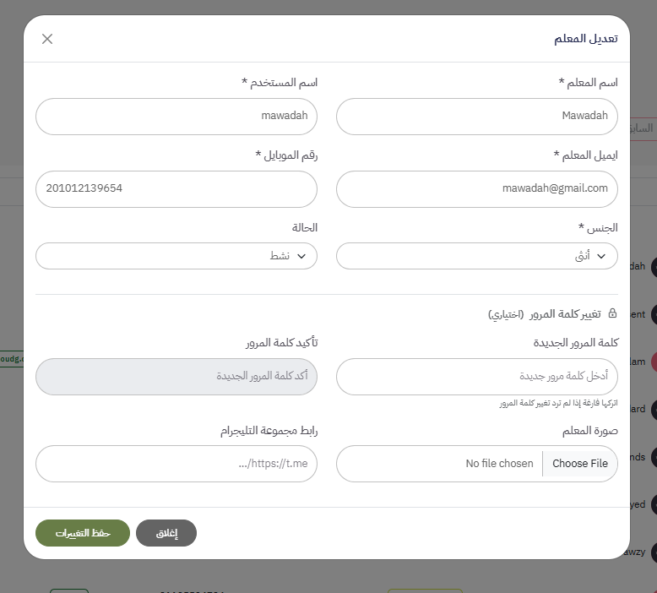Open the gender dropdown
Viewport: 657px width, 593px height.
coord(476,256)
